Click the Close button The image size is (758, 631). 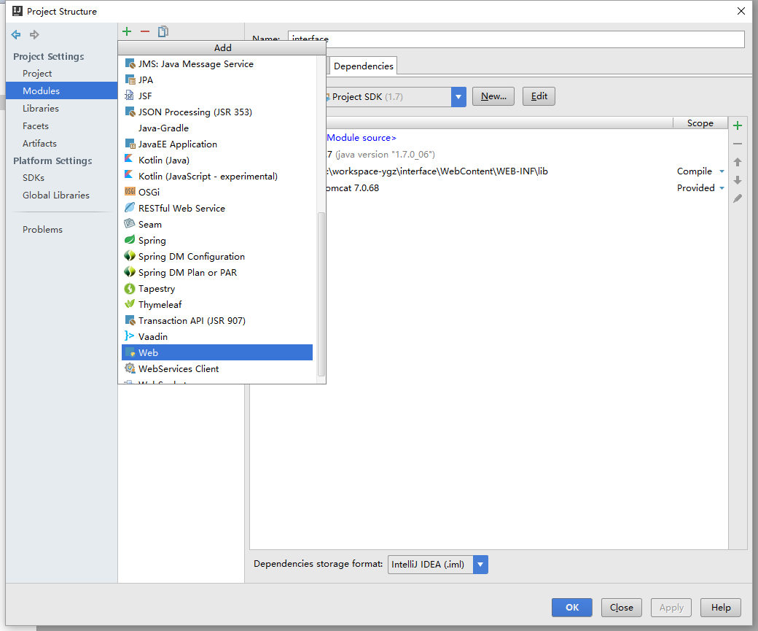click(x=621, y=608)
